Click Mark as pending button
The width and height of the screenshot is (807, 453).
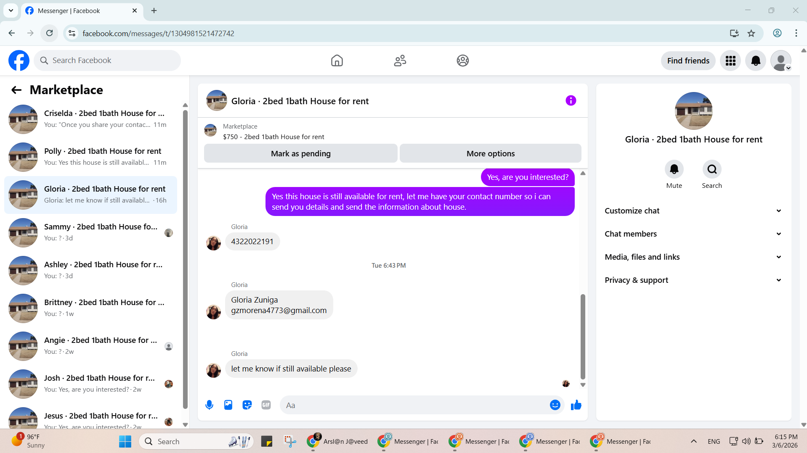click(x=300, y=153)
